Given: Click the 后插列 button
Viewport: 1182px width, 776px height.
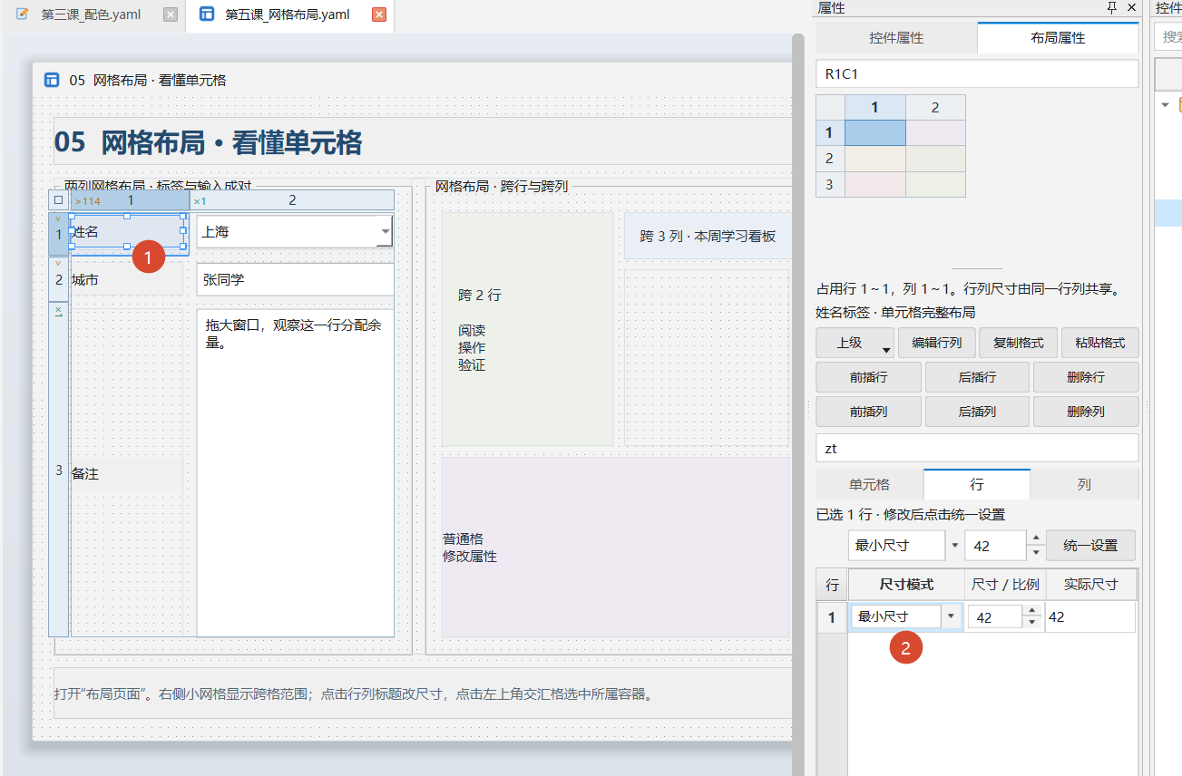Looking at the screenshot, I should tap(977, 412).
